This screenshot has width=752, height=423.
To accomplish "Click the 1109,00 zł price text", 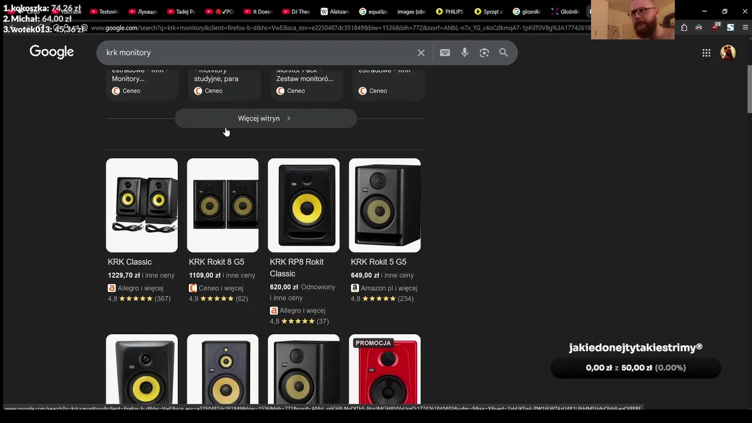I will 205,275.
